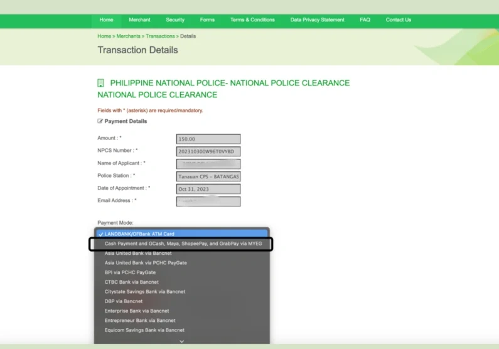Click the Payment Mode label
The image size is (499, 349).
pos(115,223)
